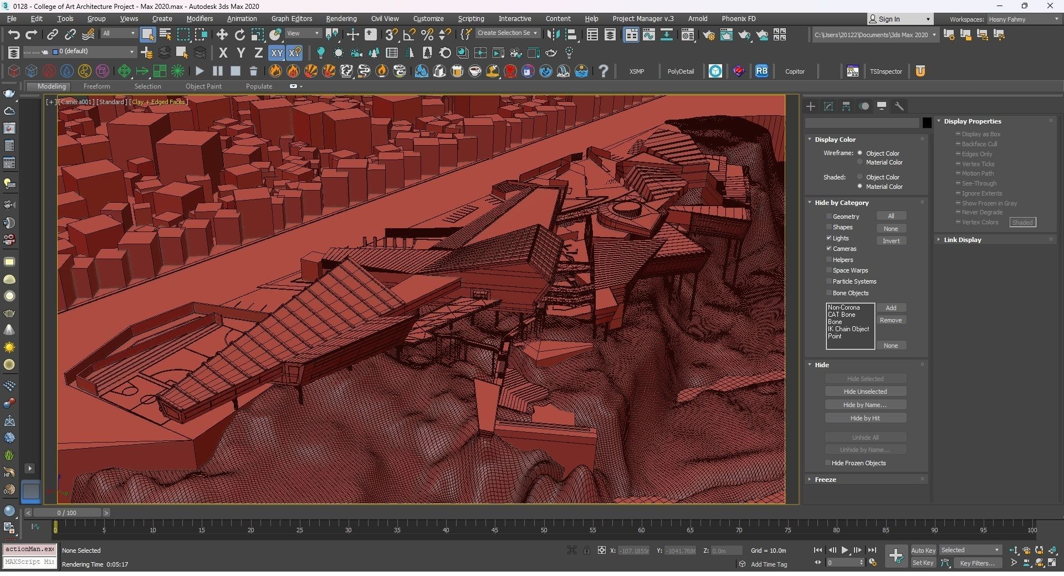
Task: Click the Undo arrow icon
Action: (14, 35)
